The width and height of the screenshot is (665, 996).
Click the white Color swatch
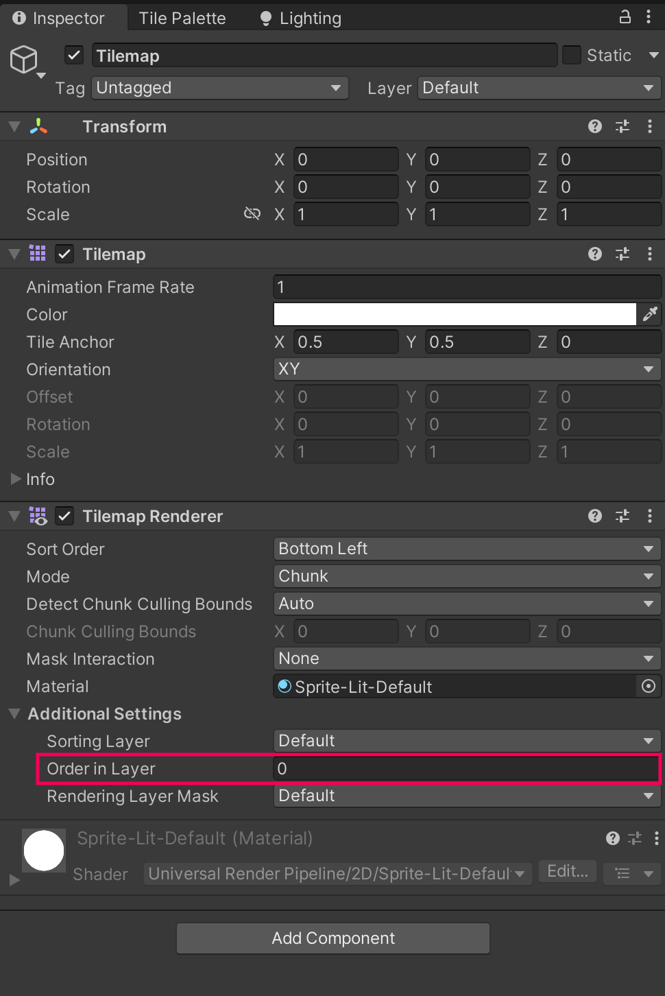pyautogui.click(x=455, y=314)
